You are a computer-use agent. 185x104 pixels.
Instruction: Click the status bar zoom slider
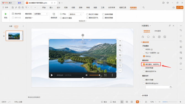tap(170, 102)
